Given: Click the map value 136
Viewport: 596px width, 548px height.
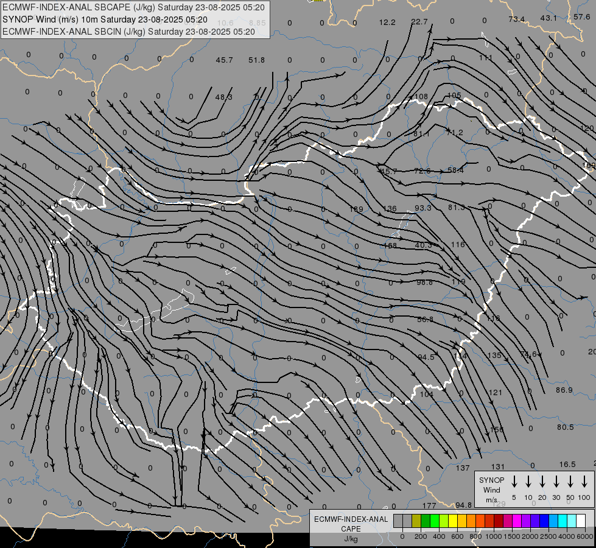Looking at the screenshot, I should (390, 208).
